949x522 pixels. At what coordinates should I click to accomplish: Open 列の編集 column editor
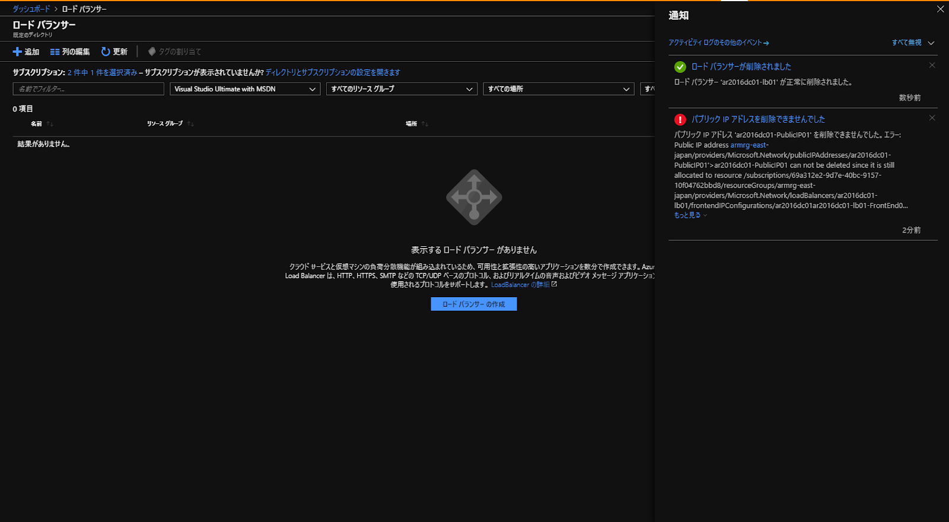70,52
